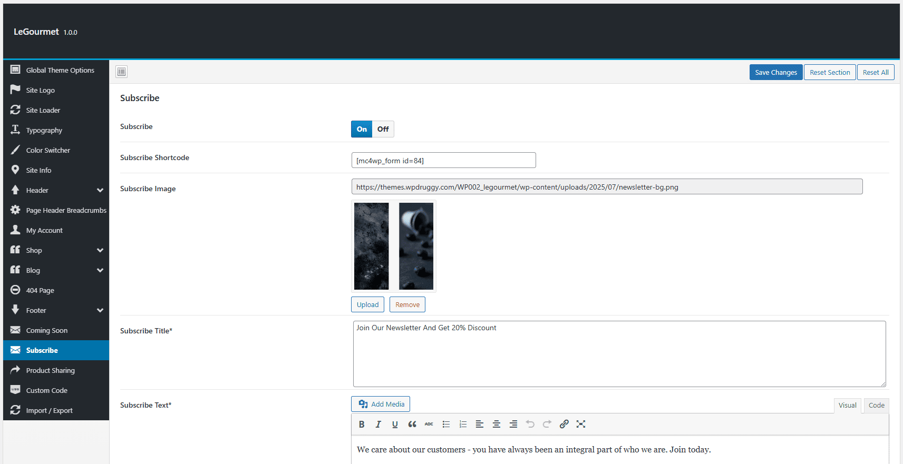
Task: Expand the Shop menu section
Action: coord(100,250)
